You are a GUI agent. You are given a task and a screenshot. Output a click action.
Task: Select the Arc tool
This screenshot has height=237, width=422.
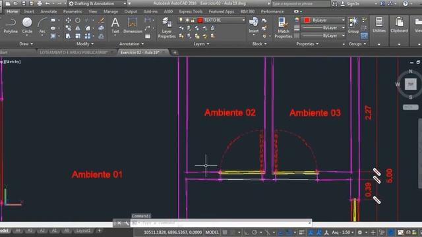point(42,26)
